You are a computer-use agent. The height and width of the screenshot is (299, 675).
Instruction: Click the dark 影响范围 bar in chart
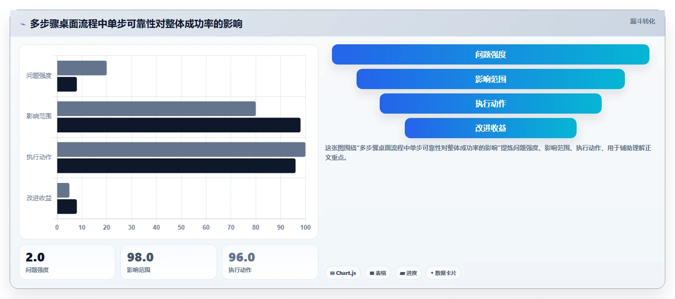(179, 125)
